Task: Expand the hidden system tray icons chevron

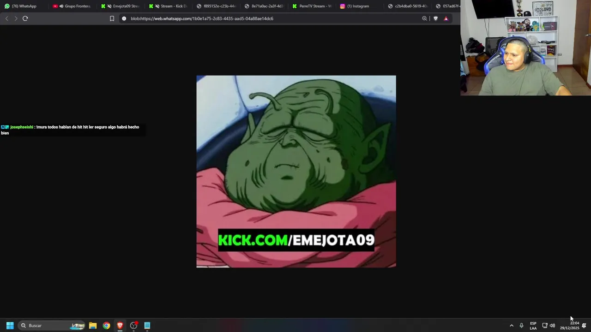Action: 511,326
